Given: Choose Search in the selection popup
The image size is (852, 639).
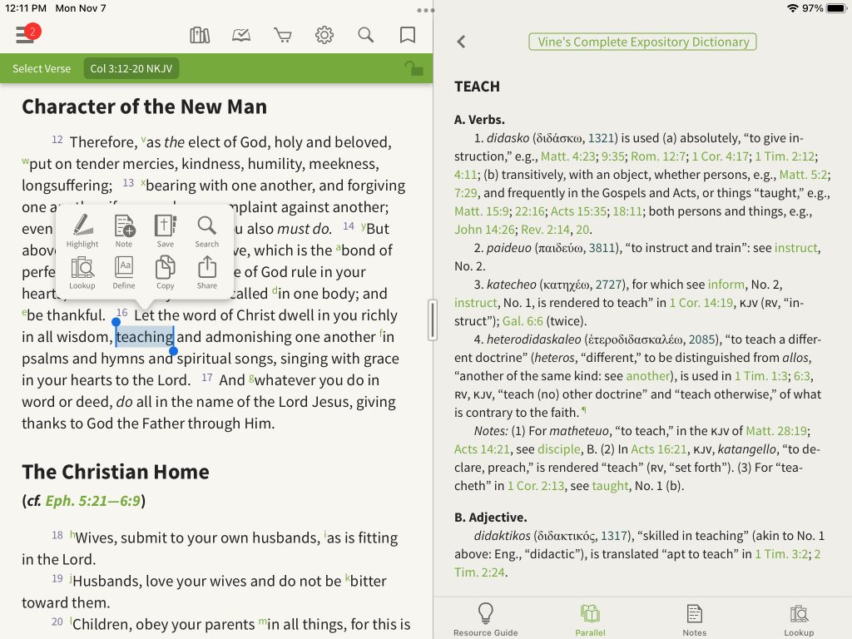Looking at the screenshot, I should tap(207, 230).
